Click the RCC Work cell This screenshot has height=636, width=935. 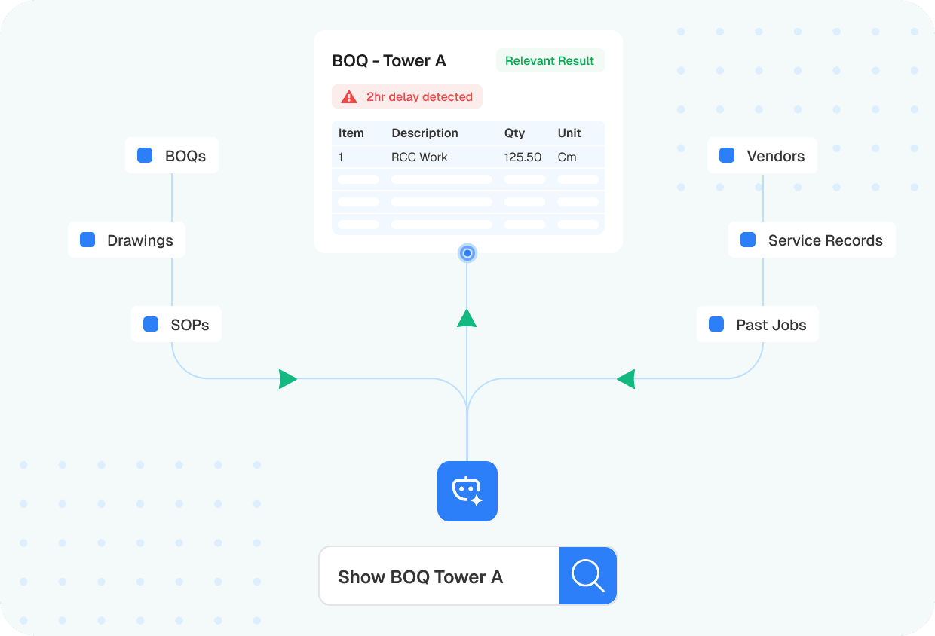pos(419,157)
